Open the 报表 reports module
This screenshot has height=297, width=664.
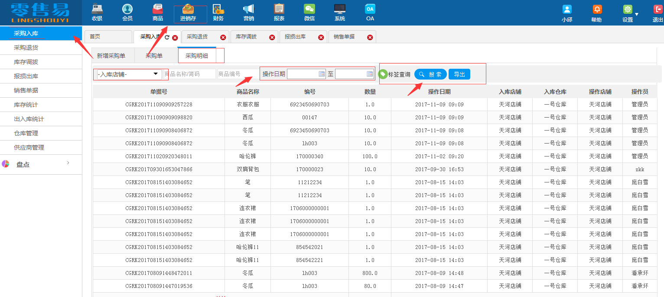[279, 13]
